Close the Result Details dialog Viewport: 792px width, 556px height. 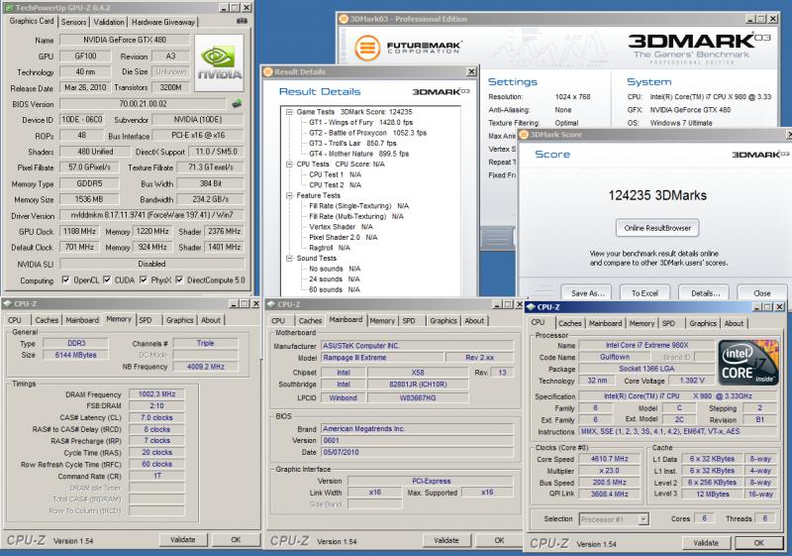(471, 71)
